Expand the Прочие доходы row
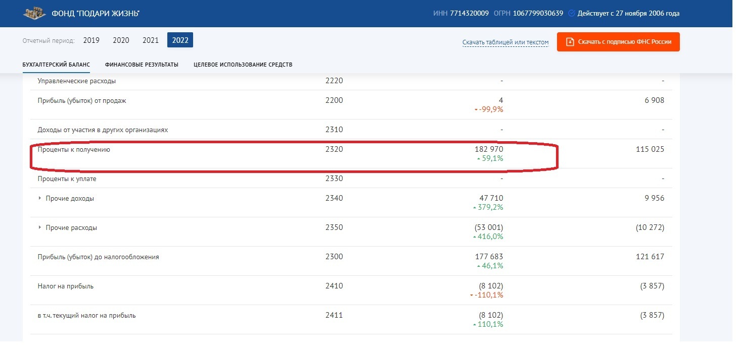740x355 pixels. 40,198
